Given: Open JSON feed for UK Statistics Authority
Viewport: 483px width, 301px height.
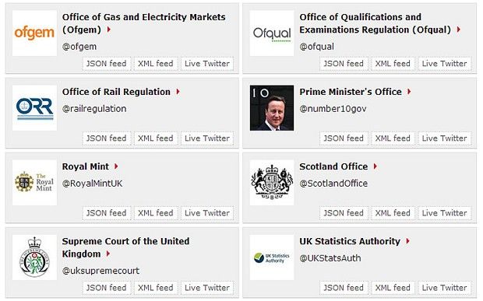Looking at the screenshot, I should pos(344,288).
